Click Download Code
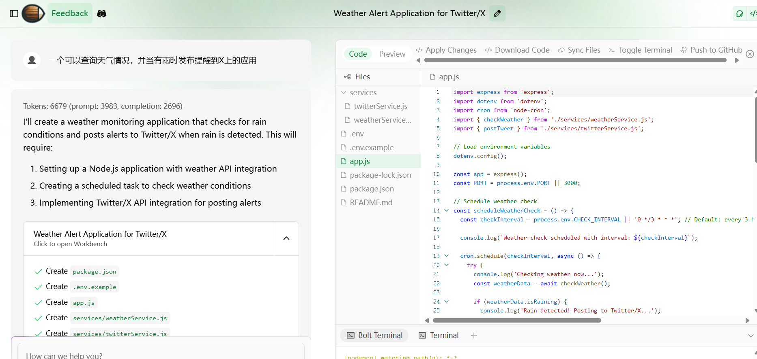The height and width of the screenshot is (359, 757). [x=518, y=50]
